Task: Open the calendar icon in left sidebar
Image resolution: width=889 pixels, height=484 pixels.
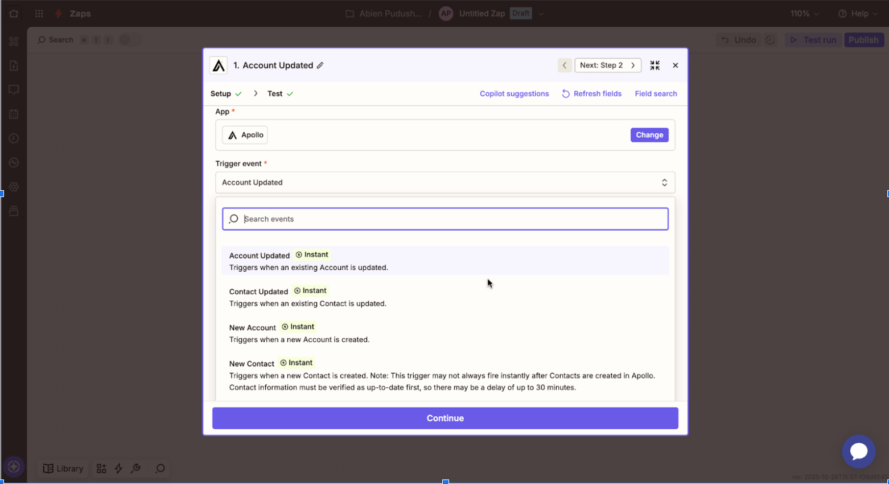Action: coord(14,114)
